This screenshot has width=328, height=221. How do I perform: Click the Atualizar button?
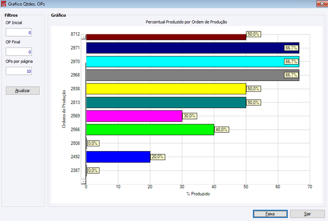point(22,91)
